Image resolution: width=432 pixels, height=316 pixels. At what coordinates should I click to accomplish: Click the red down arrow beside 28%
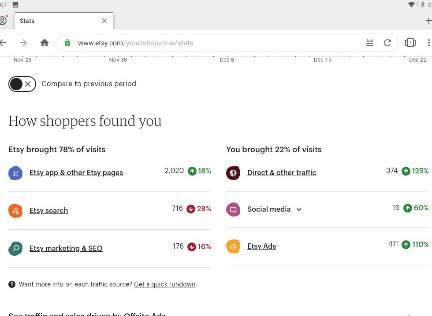191,209
